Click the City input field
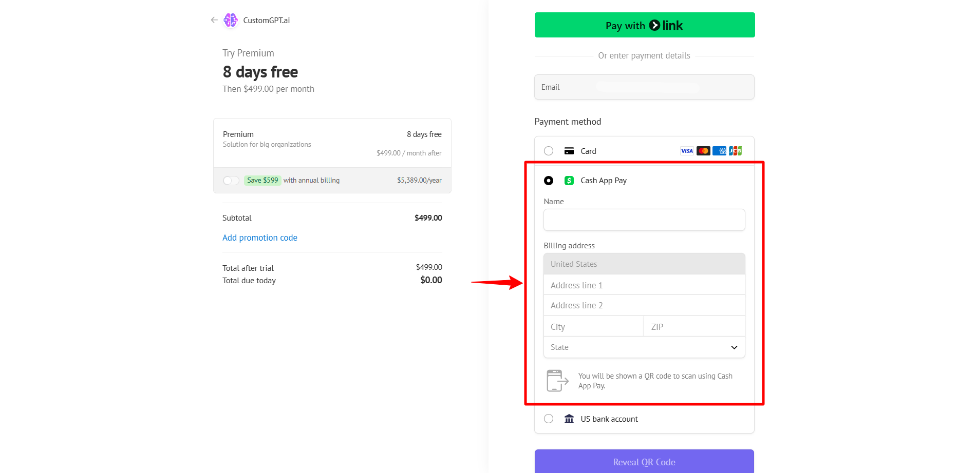The height and width of the screenshot is (473, 976). coord(594,326)
